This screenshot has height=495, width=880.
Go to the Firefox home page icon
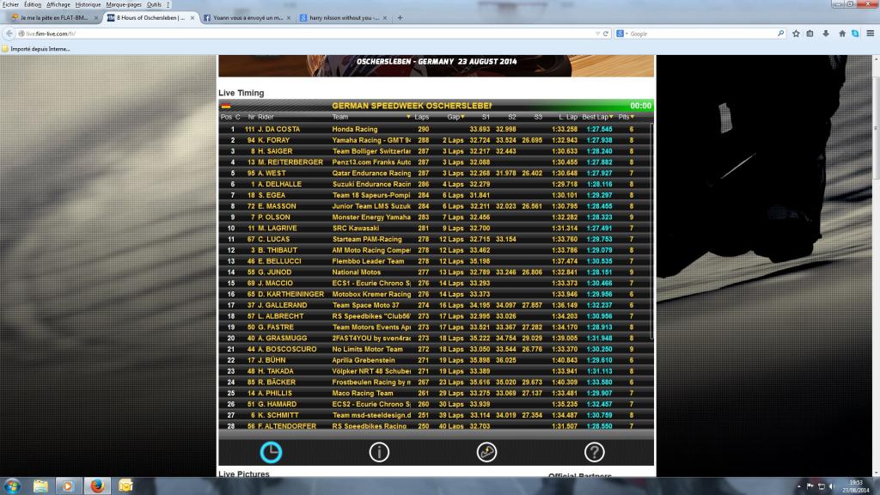842,34
